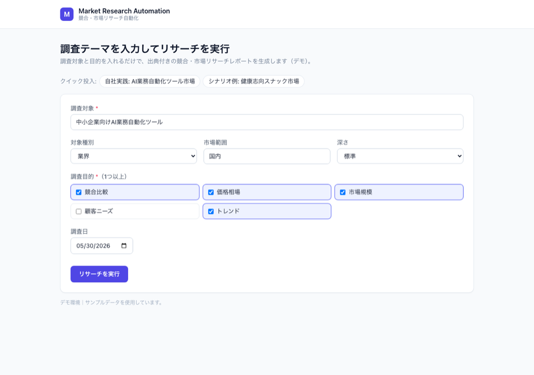Click the purple M logo icon

[67, 14]
